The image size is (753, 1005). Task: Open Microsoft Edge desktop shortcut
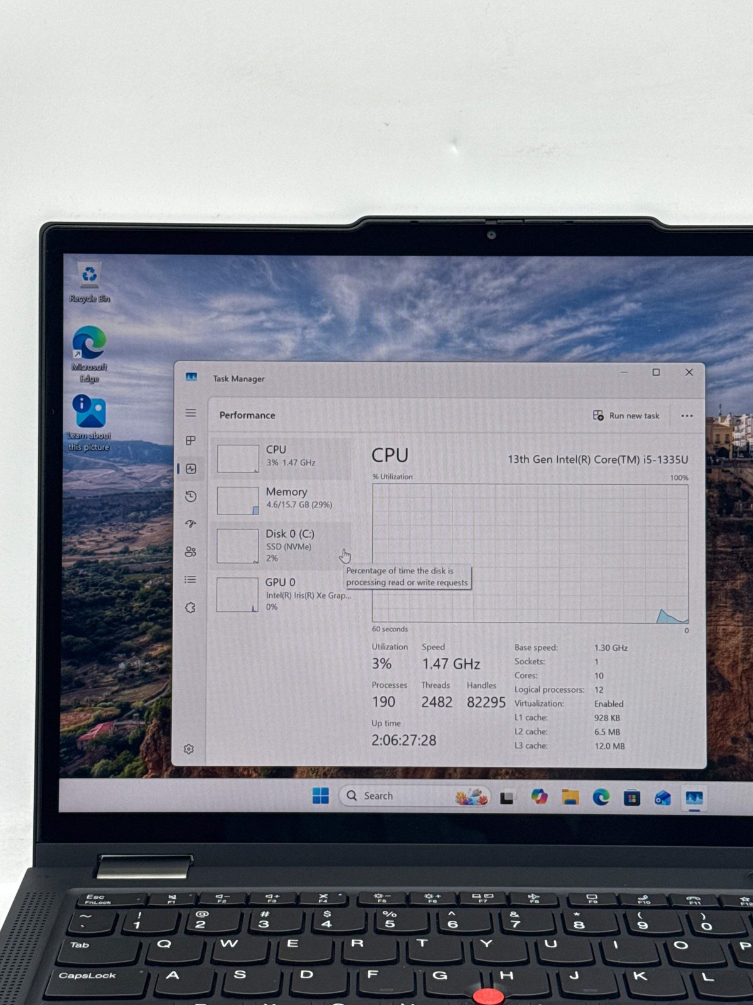(89, 354)
